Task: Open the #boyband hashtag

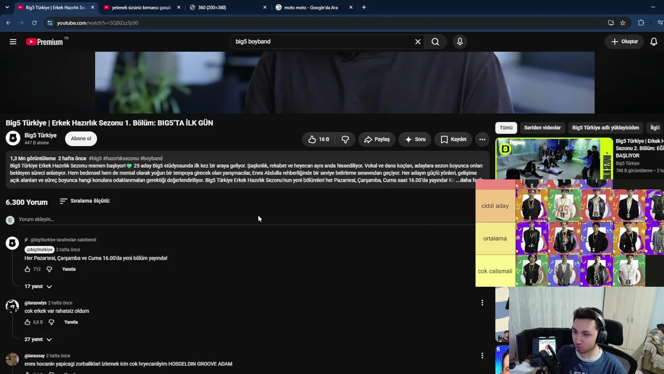Action: click(151, 158)
